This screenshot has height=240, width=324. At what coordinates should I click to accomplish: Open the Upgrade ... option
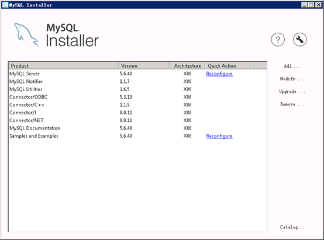click(x=292, y=92)
